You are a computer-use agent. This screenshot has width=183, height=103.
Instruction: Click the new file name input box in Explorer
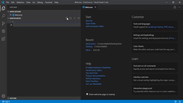[47, 25]
